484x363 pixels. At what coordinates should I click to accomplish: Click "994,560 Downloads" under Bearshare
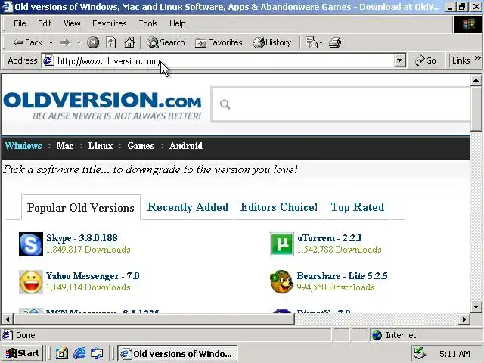[336, 287]
